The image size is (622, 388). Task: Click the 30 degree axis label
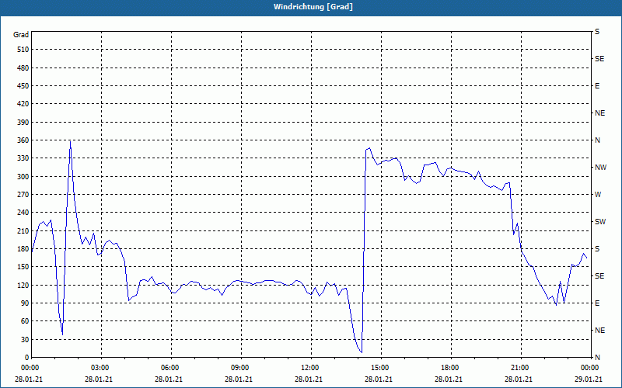[25, 339]
